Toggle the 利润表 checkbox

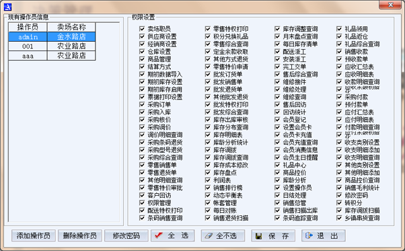208,180
